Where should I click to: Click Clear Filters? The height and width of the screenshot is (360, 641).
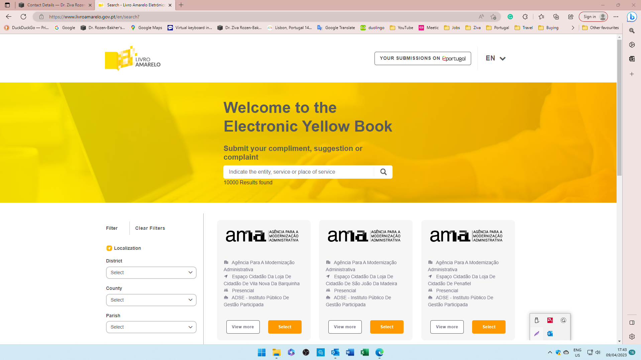point(150,228)
